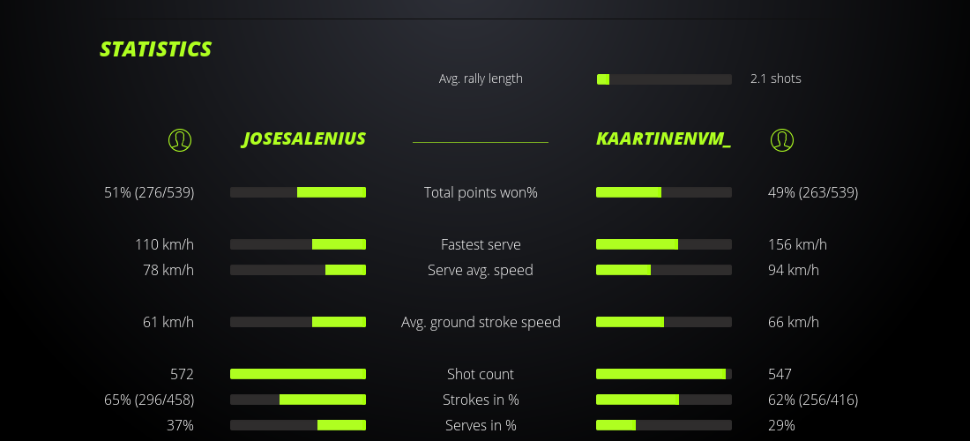The width and height of the screenshot is (970, 441).
Task: Click KAARTINENVM_ serves in % bar
Action: 664,425
